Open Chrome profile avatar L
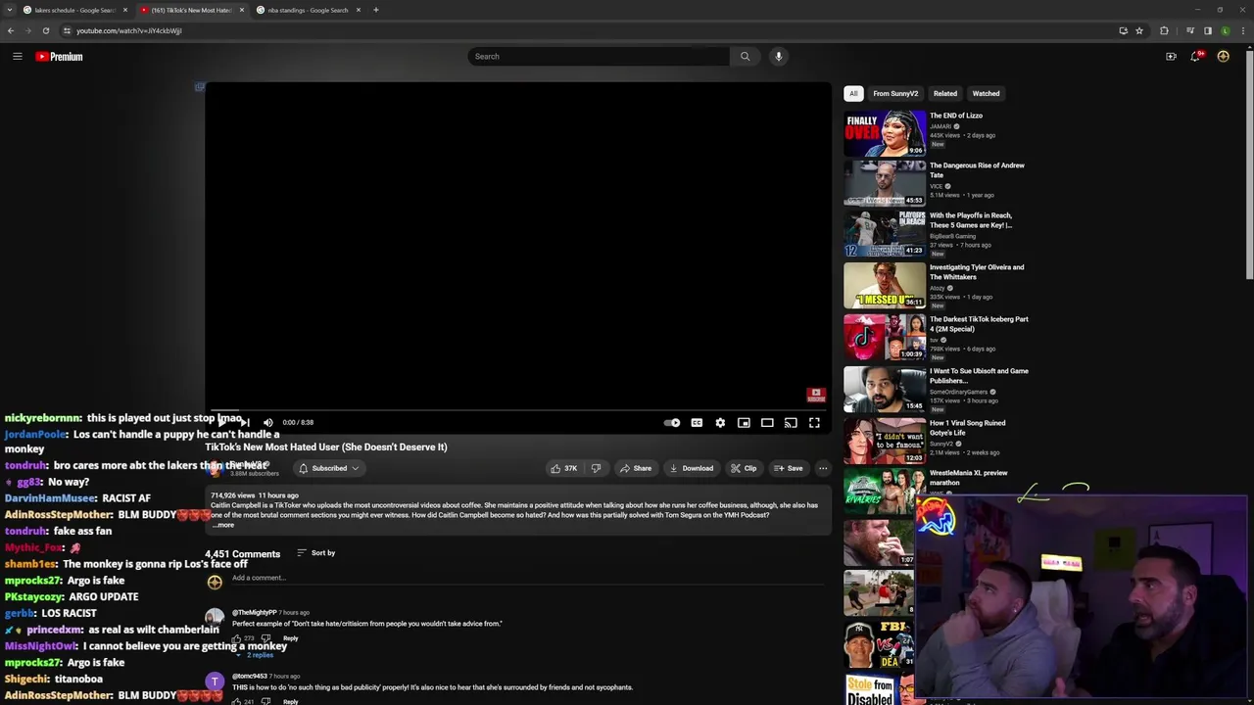This screenshot has width=1254, height=705. (1226, 30)
